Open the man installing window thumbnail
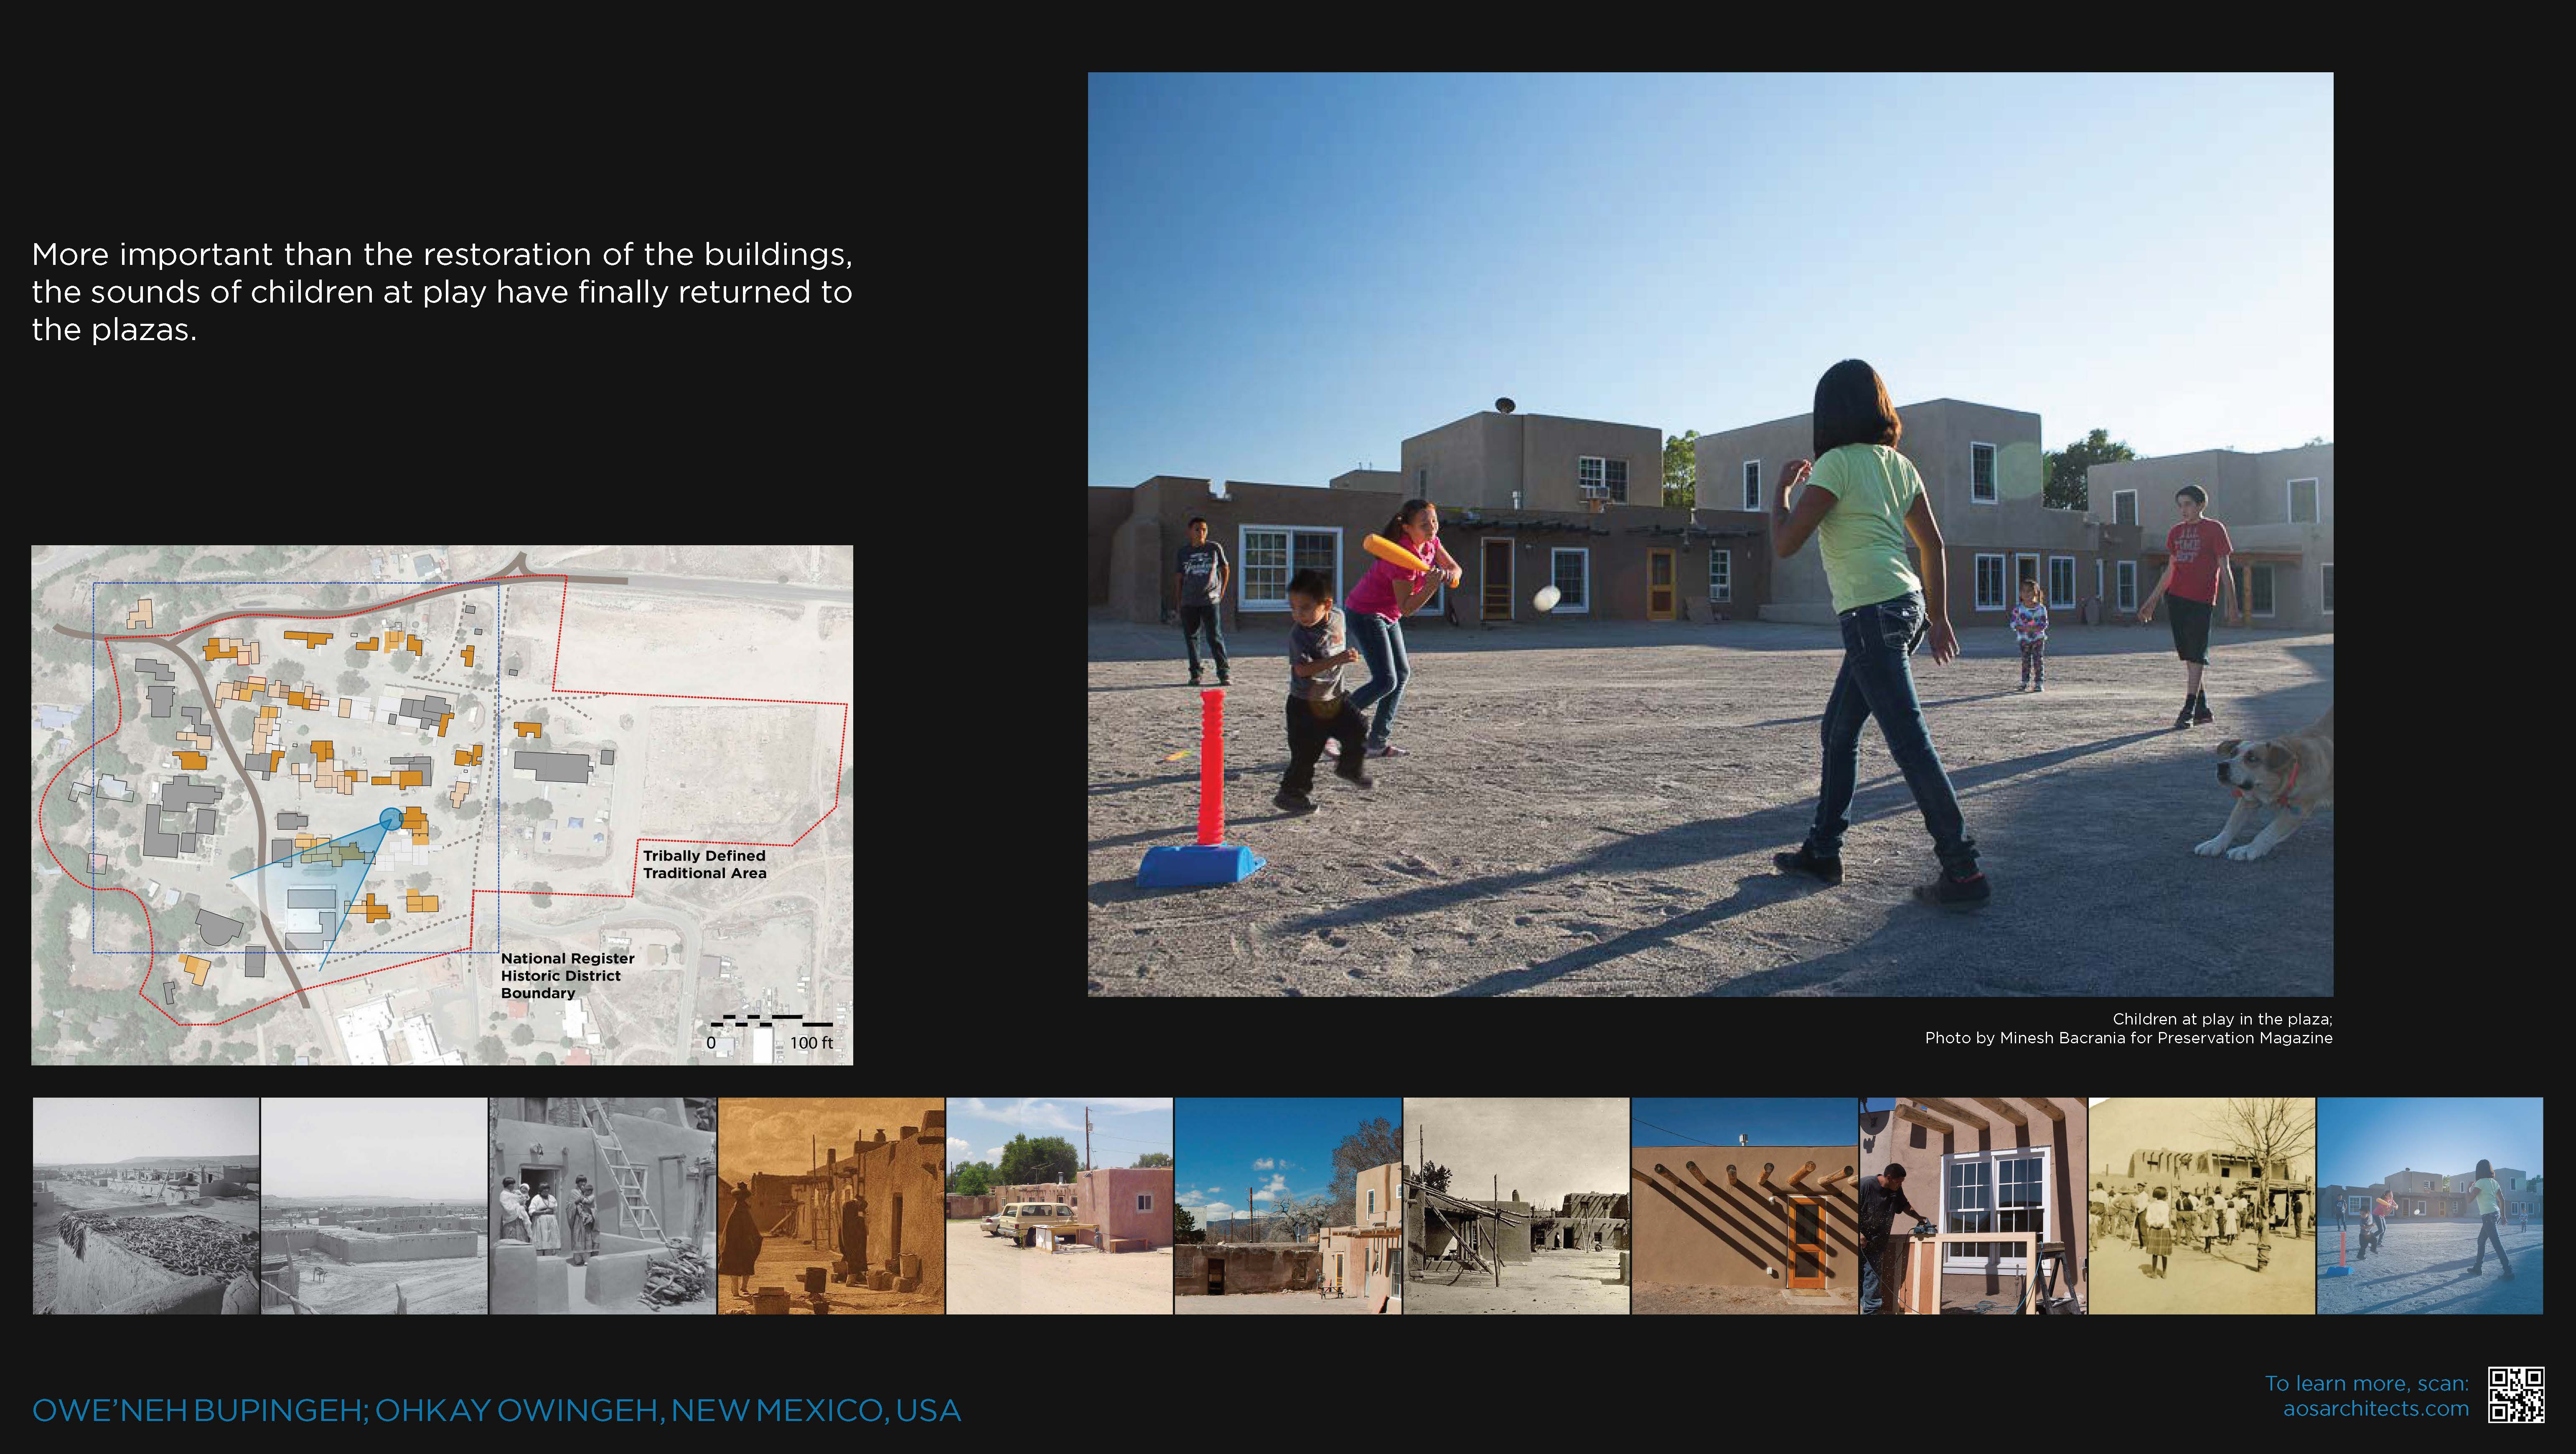2576x1454 pixels. point(1973,1206)
